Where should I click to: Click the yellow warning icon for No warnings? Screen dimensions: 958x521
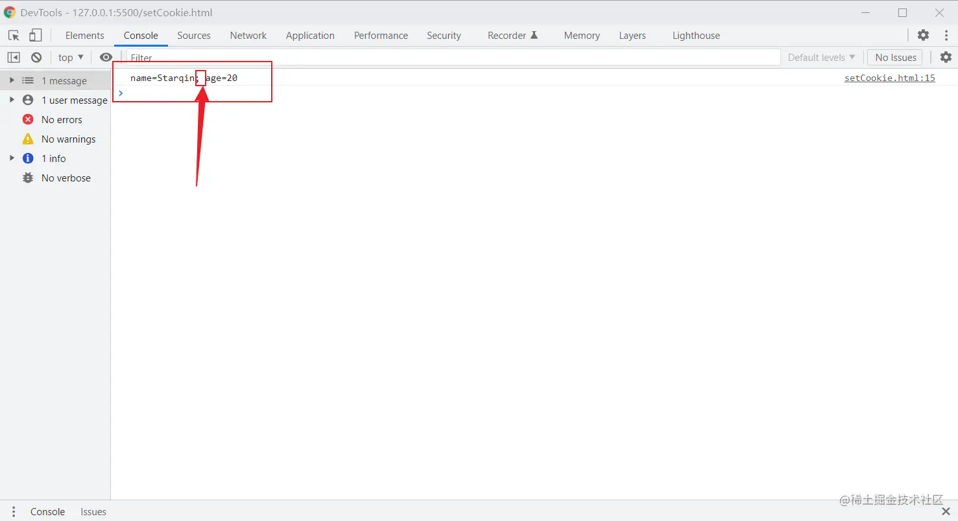point(28,139)
